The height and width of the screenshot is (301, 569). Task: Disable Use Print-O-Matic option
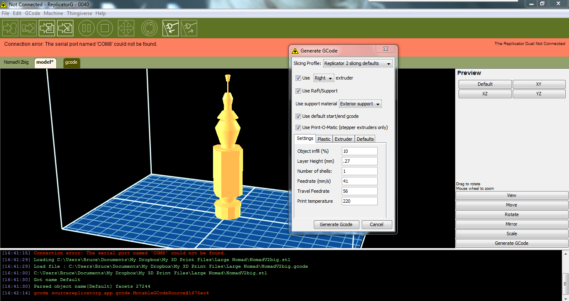click(298, 127)
